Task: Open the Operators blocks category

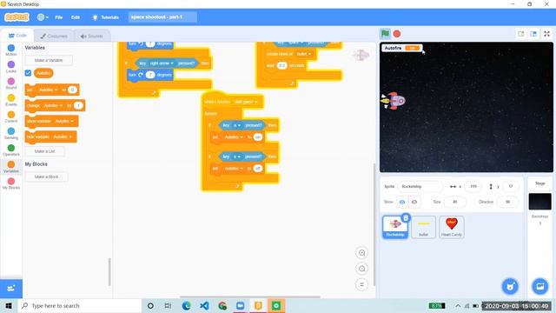Action: (11, 150)
